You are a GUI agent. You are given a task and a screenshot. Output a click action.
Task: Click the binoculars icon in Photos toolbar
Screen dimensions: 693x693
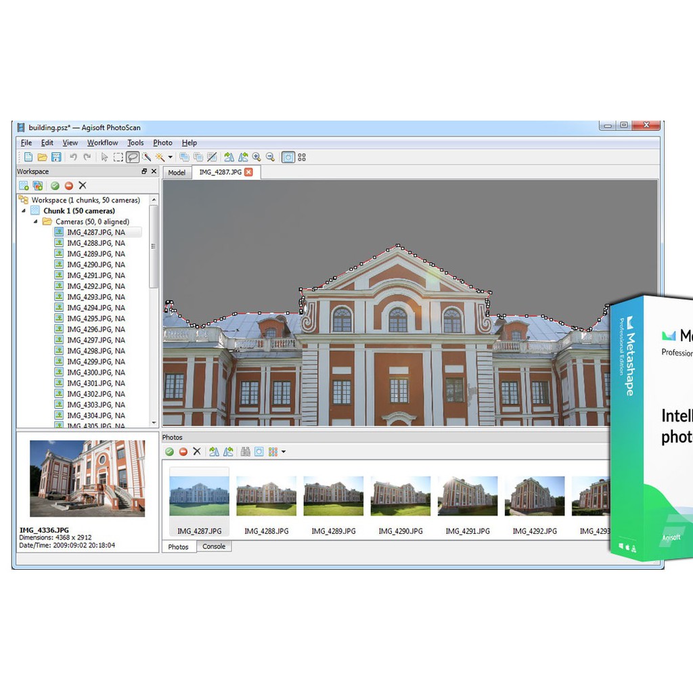tap(246, 451)
